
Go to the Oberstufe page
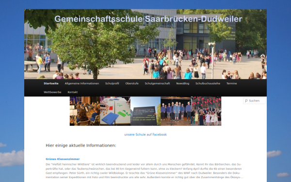132,83
